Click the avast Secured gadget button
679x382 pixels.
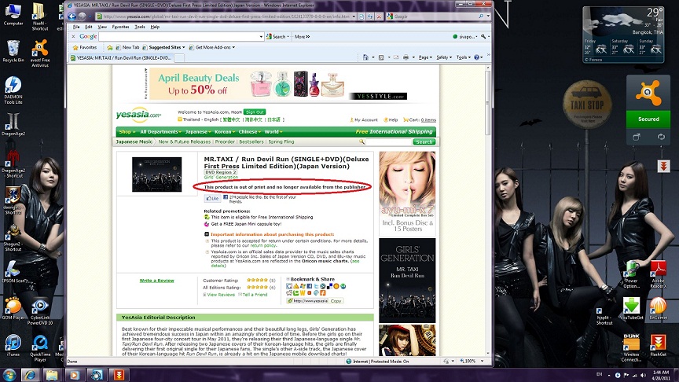click(x=648, y=119)
